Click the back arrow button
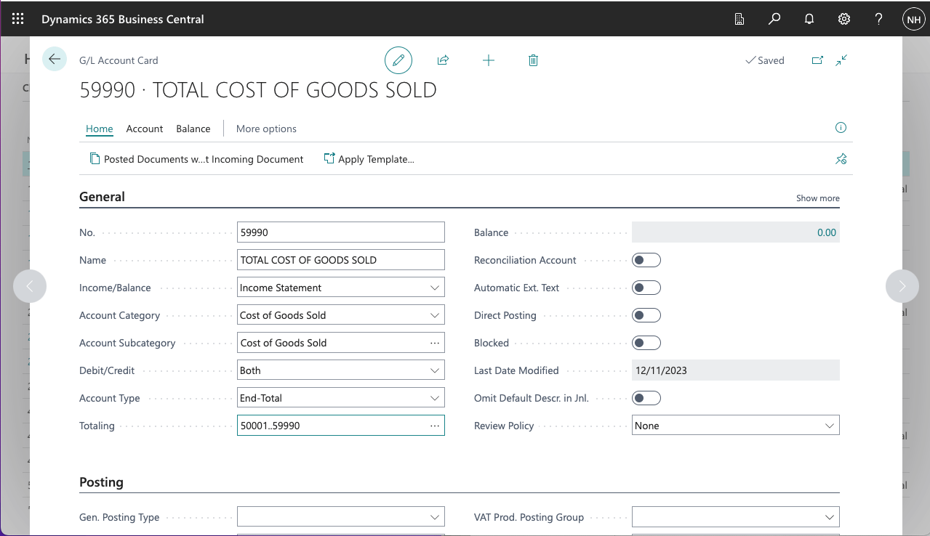The image size is (930, 536). pos(55,60)
